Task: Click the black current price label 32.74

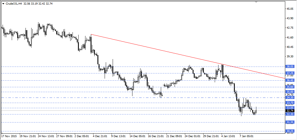Action: 290,111
